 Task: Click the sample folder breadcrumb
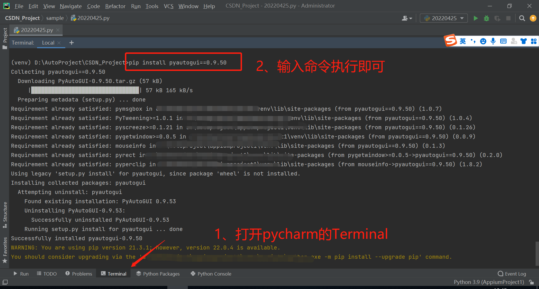coord(55,18)
